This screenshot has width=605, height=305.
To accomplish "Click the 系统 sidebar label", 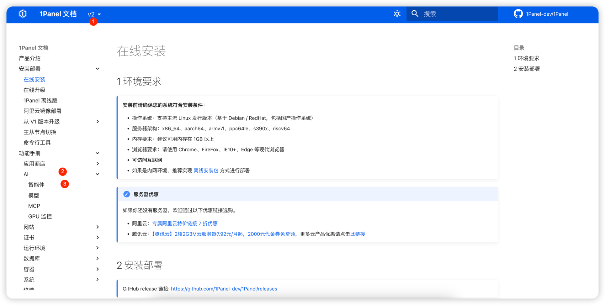I will (29, 280).
